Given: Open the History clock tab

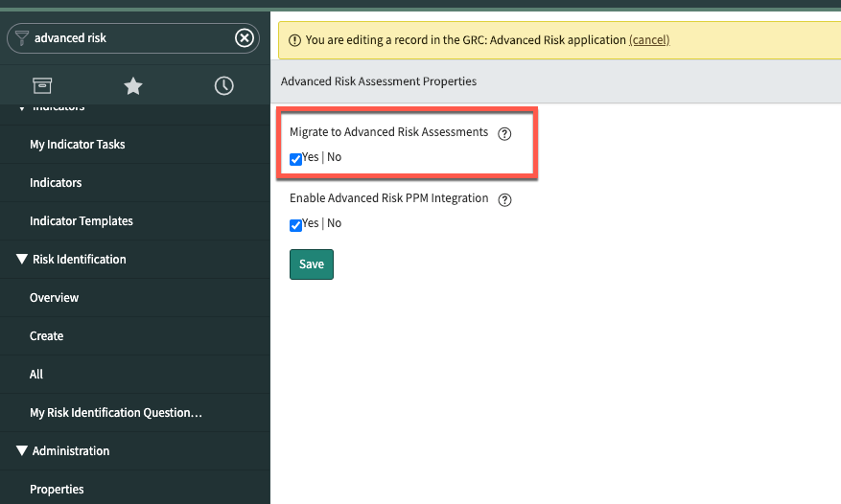Looking at the screenshot, I should click(x=223, y=86).
